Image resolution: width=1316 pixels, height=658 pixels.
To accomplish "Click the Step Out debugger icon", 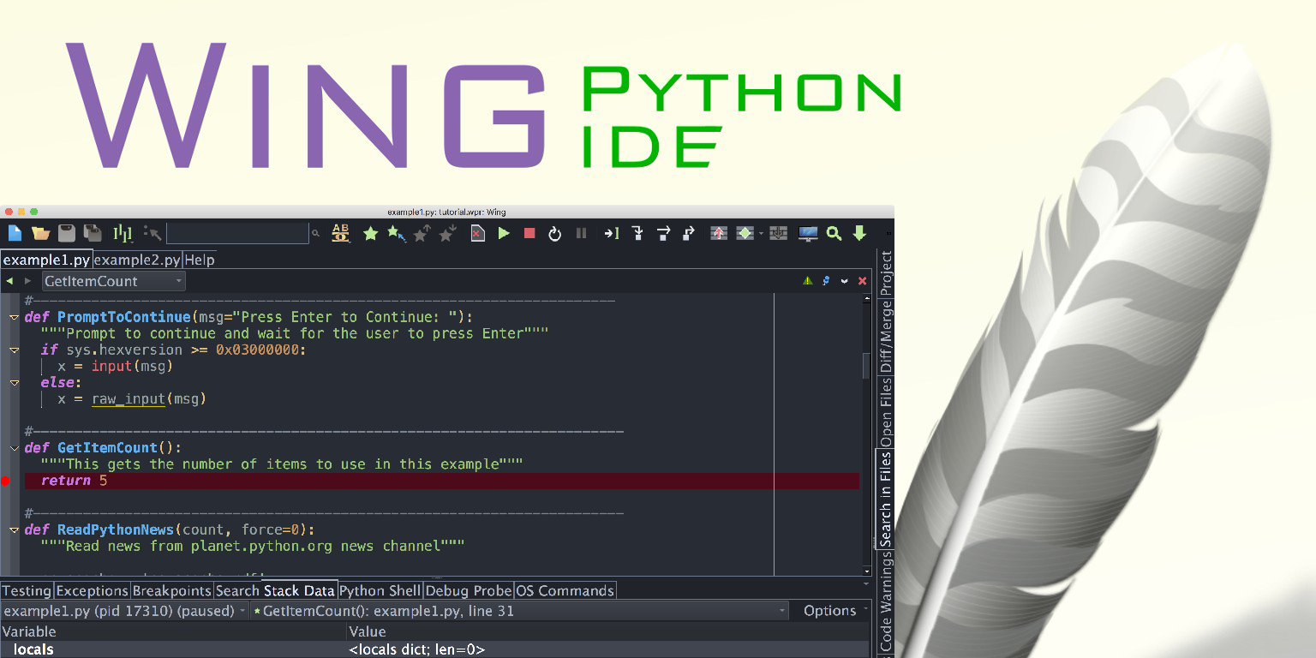I will click(689, 233).
